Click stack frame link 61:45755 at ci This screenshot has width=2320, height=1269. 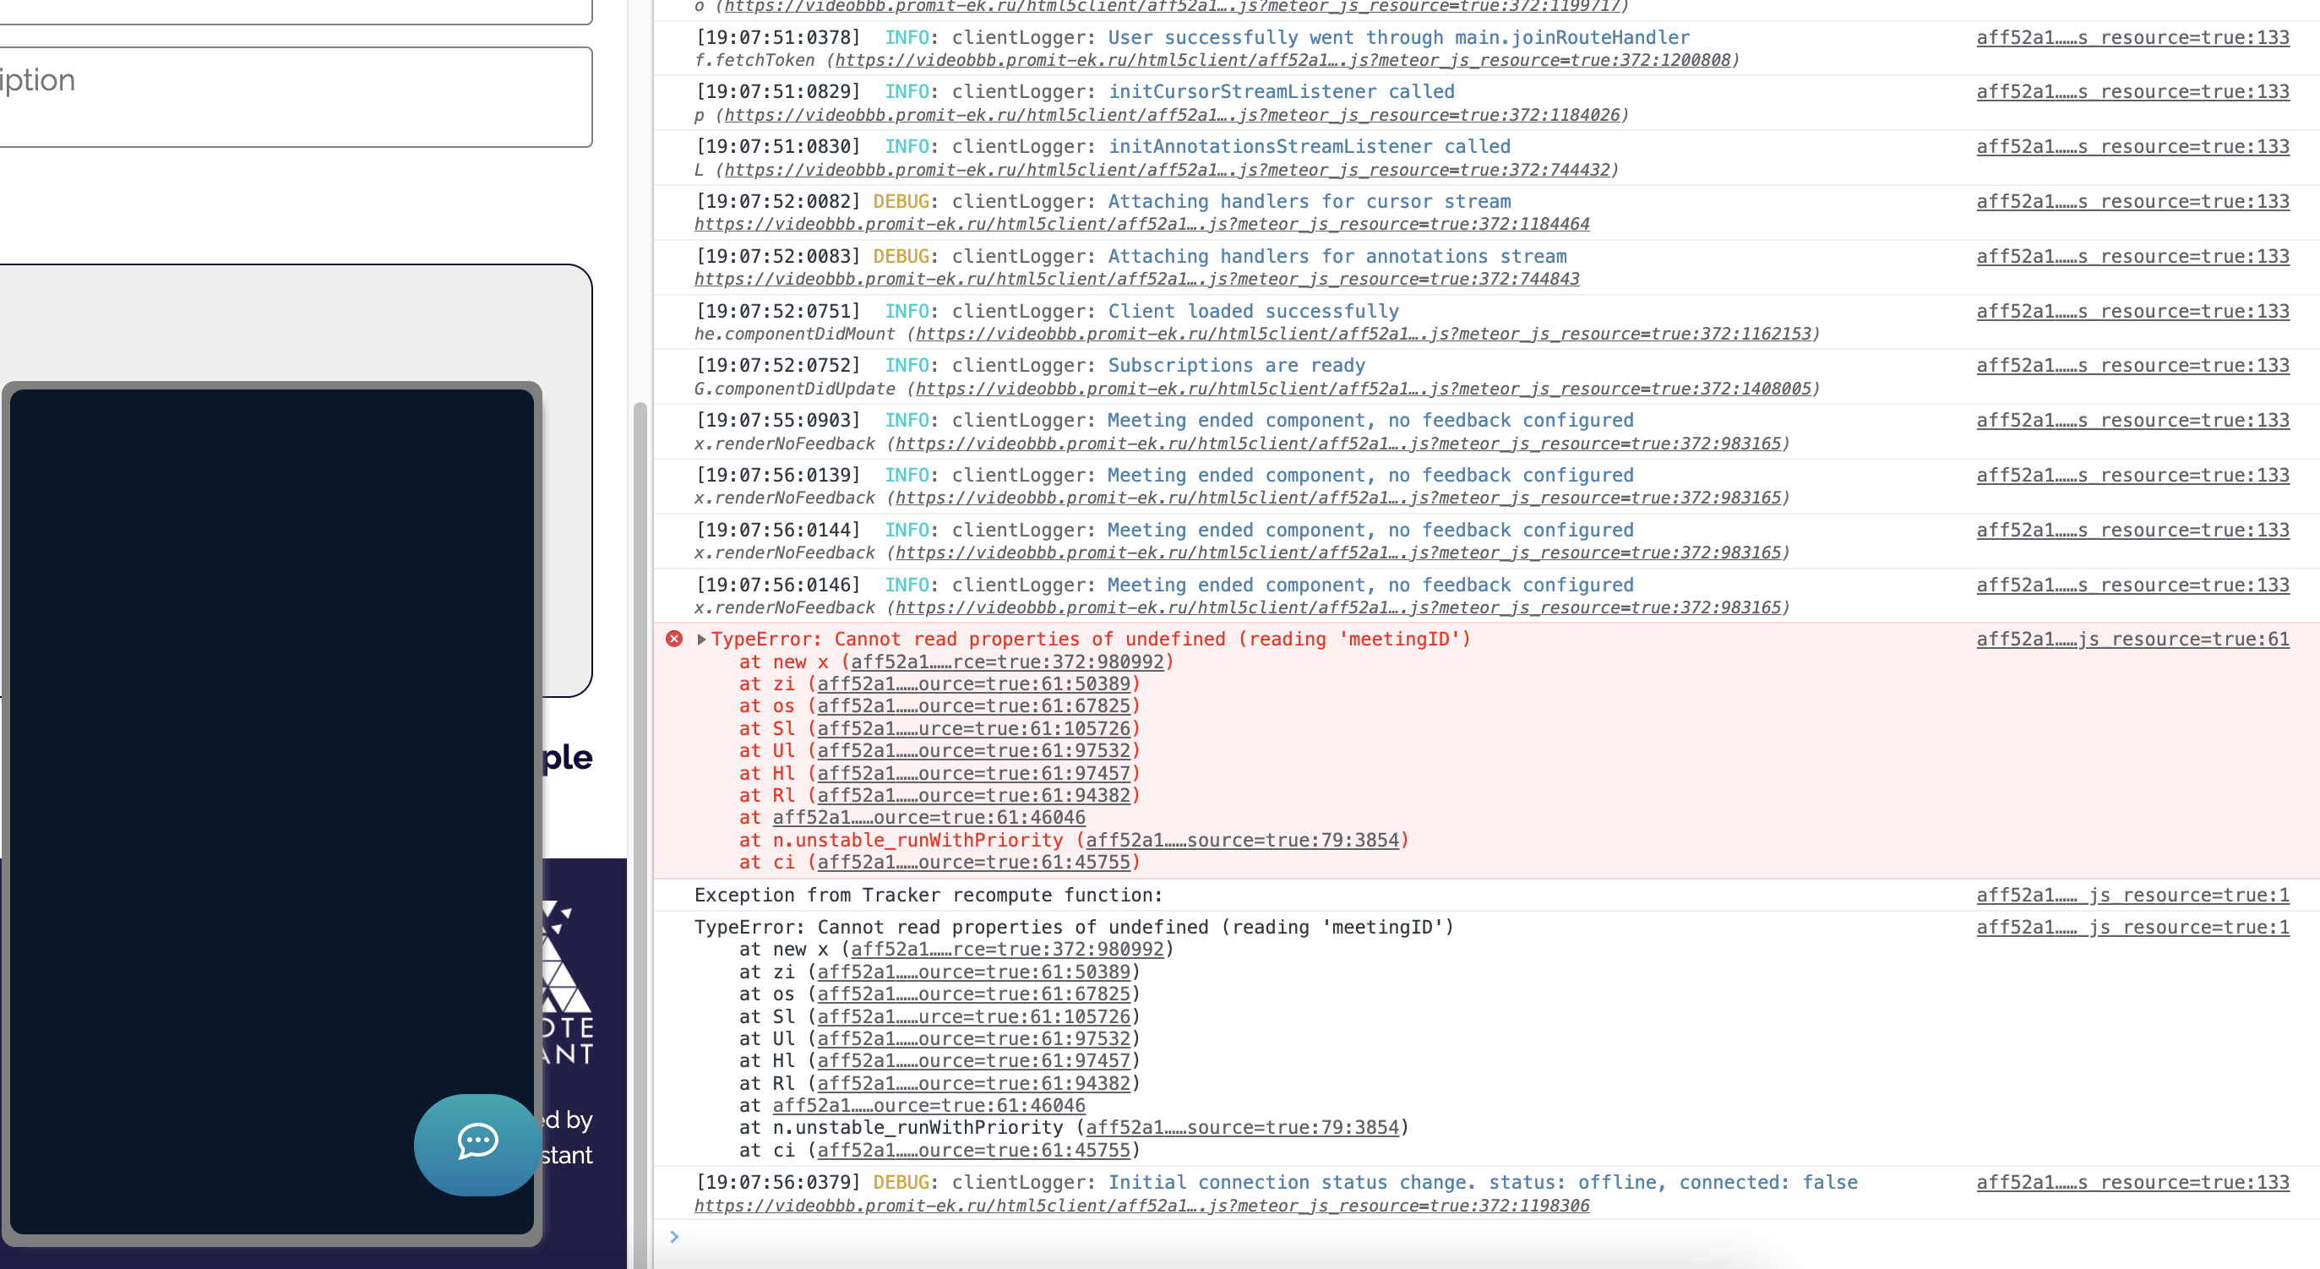[971, 862]
